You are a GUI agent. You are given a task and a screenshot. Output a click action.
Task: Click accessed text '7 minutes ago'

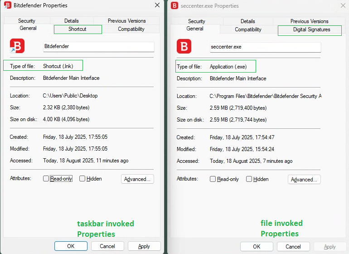(x=277, y=161)
